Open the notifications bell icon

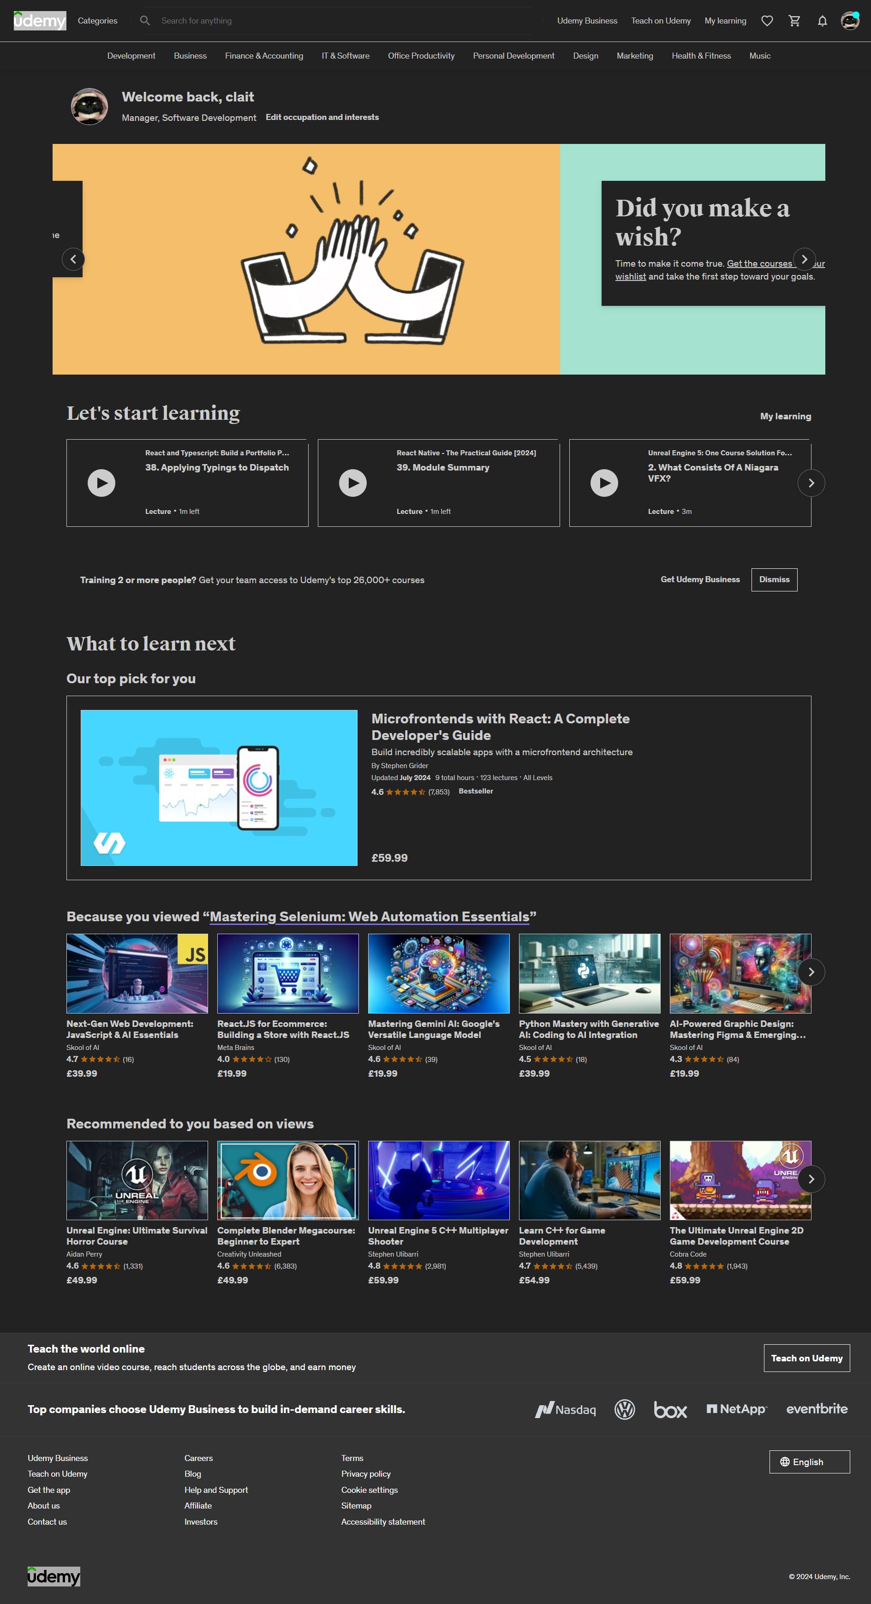pyautogui.click(x=822, y=21)
